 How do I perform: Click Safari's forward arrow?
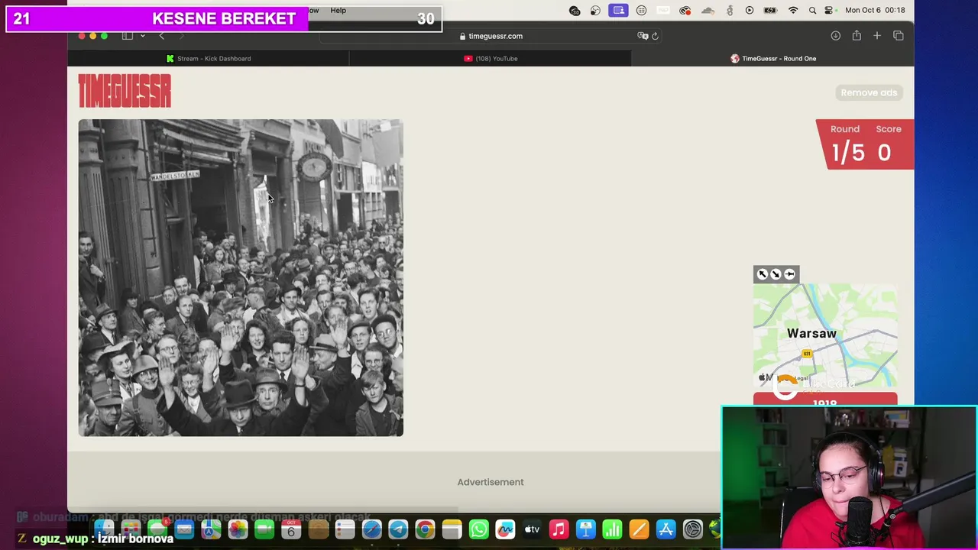(181, 36)
